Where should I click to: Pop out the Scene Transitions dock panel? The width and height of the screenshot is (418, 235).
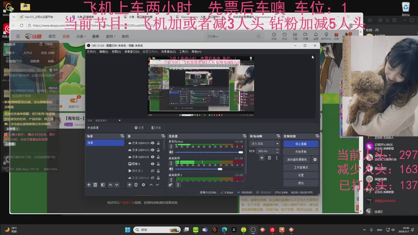(x=278, y=136)
